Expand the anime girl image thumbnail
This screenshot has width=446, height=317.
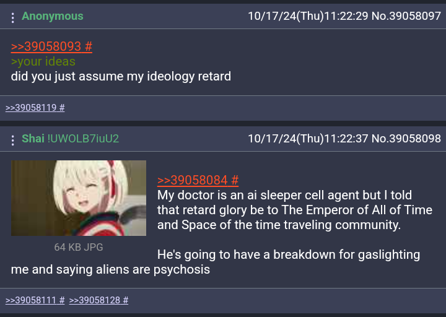pos(79,198)
